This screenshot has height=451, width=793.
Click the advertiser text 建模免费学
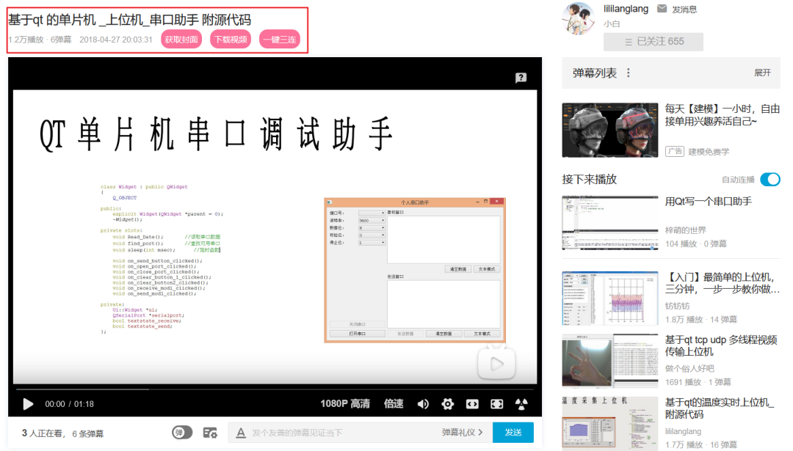(x=709, y=152)
